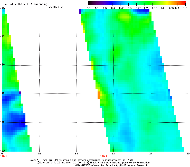Click the "-0.25" color scale label

pos(138,8)
